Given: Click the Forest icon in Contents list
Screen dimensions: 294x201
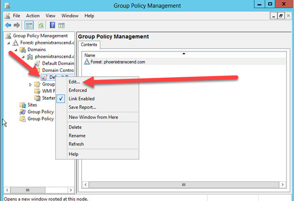Looking at the screenshot, I should tap(87, 62).
